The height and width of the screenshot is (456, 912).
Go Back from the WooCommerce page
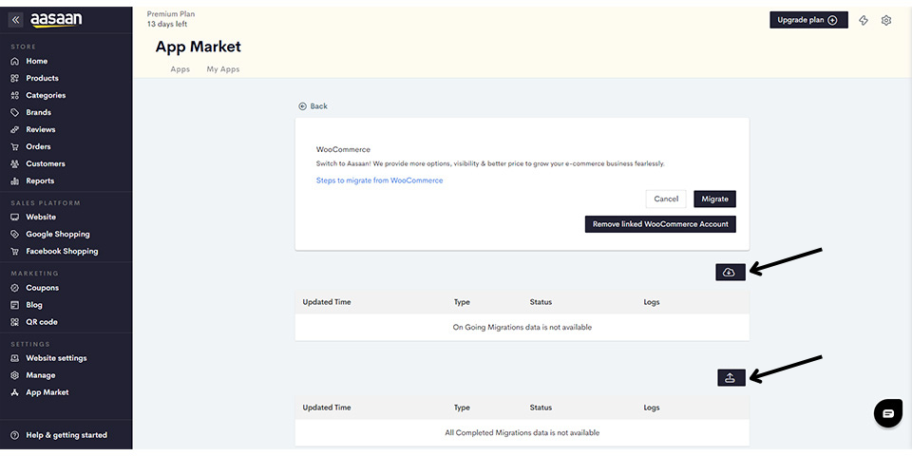tap(313, 106)
